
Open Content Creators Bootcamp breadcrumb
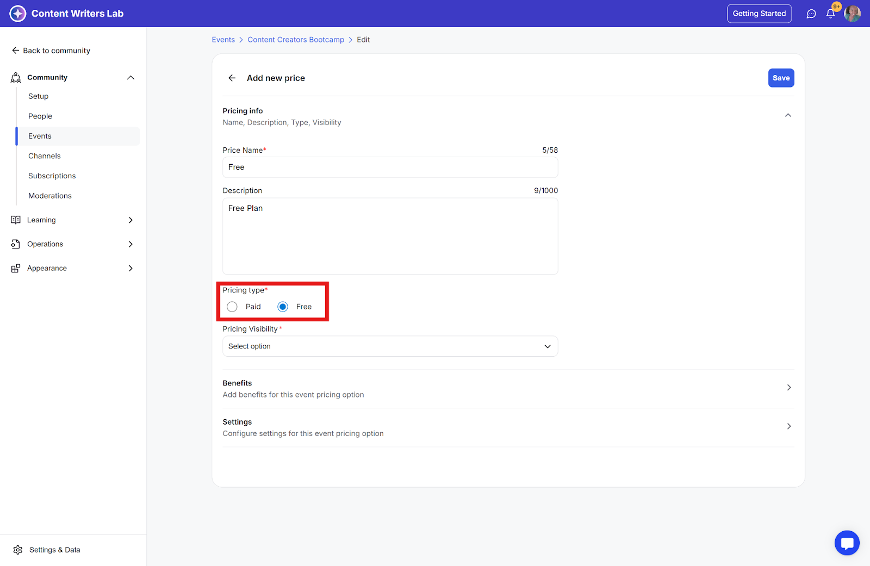(x=296, y=40)
